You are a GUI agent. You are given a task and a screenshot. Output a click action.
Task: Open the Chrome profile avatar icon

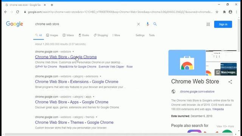pos(230,12)
